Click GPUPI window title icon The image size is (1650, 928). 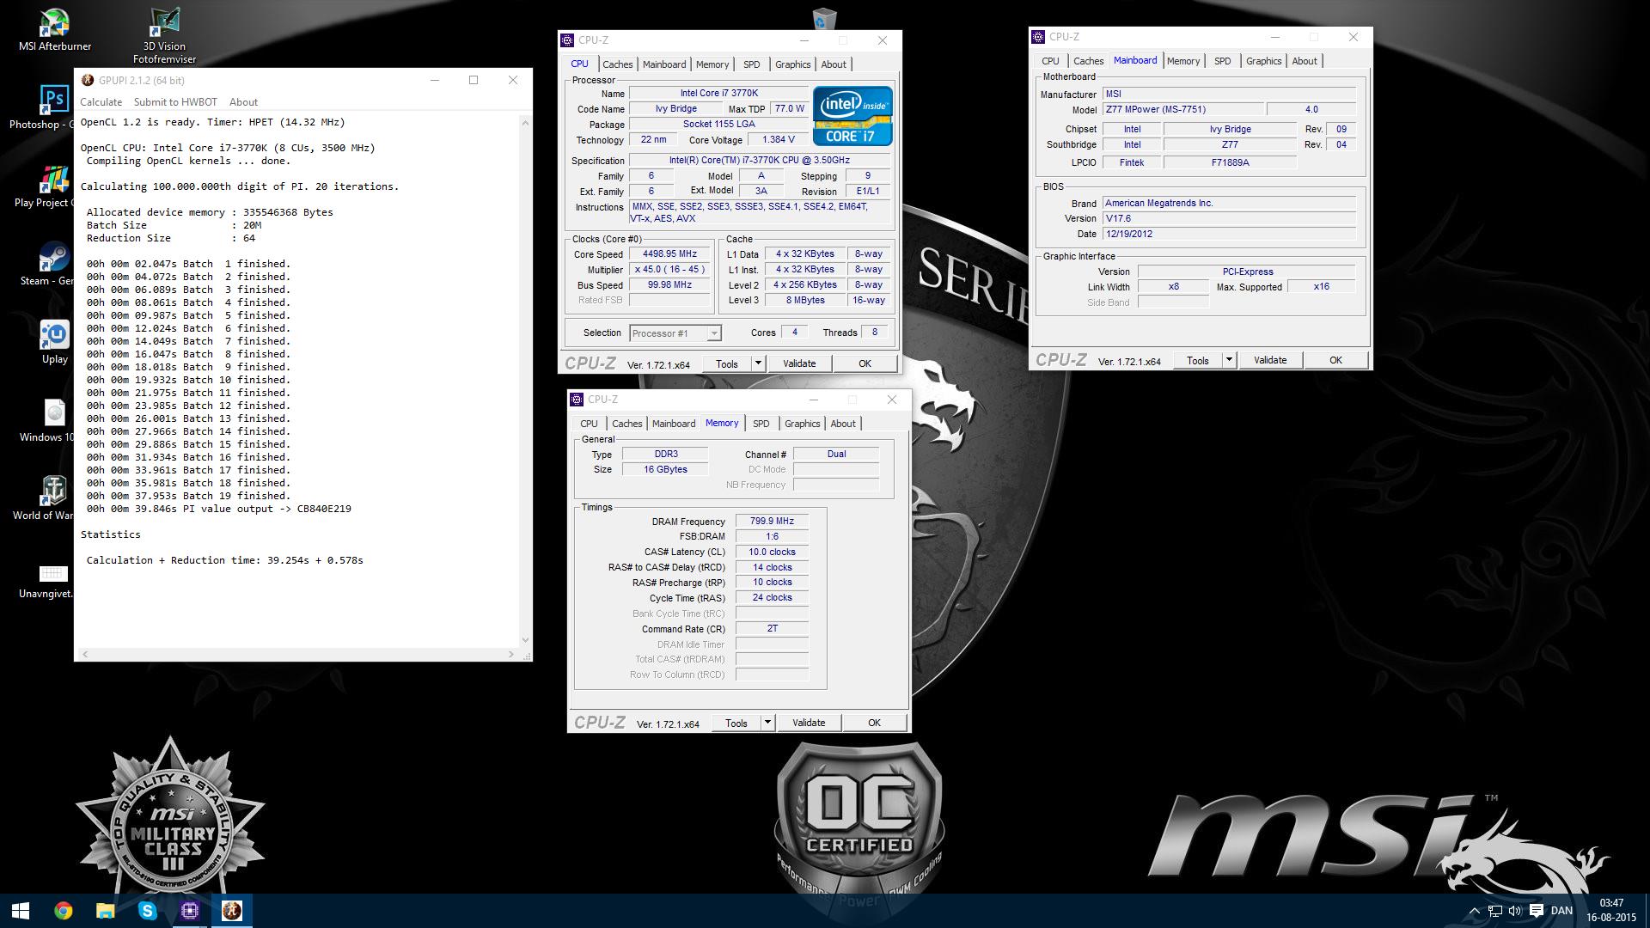point(88,80)
